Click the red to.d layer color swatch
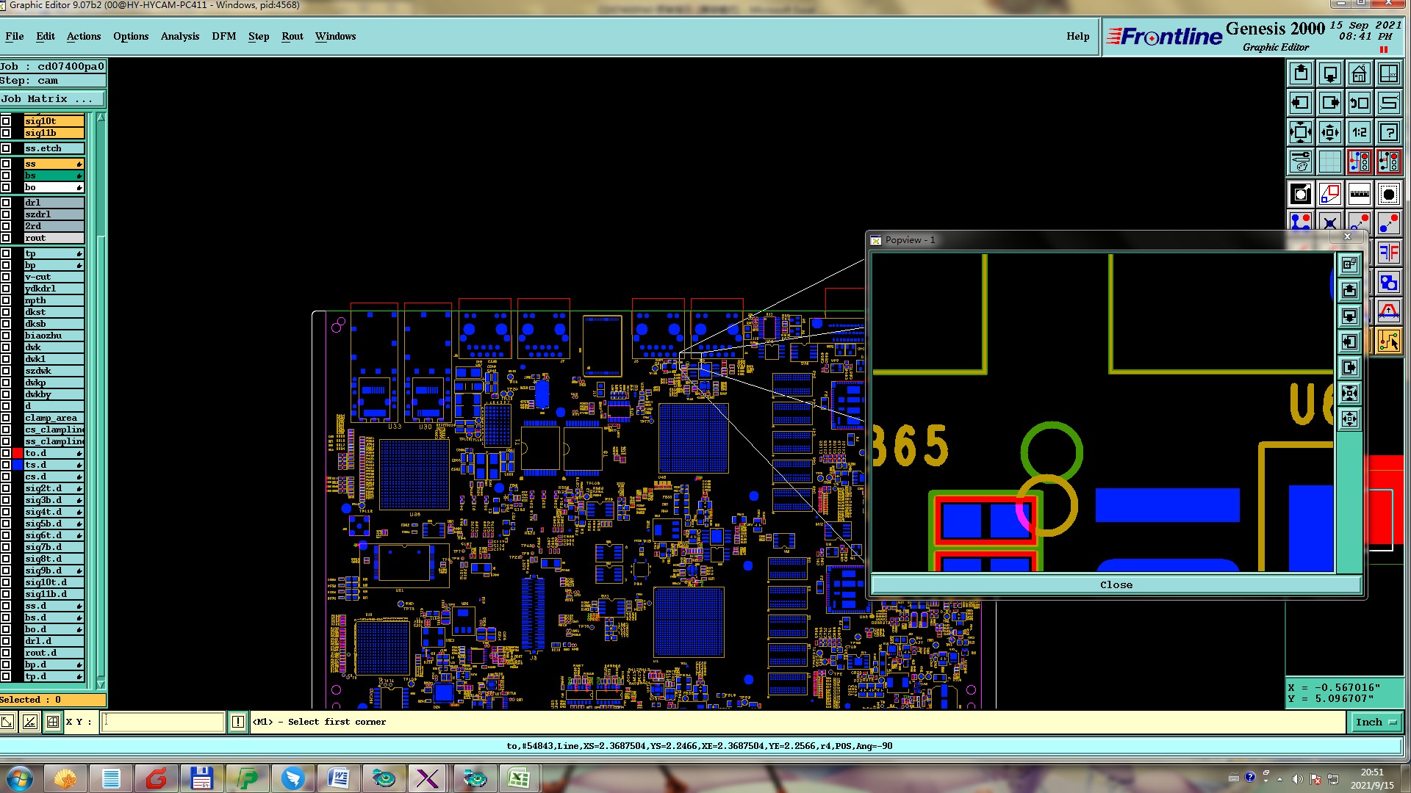The image size is (1411, 793). click(18, 453)
